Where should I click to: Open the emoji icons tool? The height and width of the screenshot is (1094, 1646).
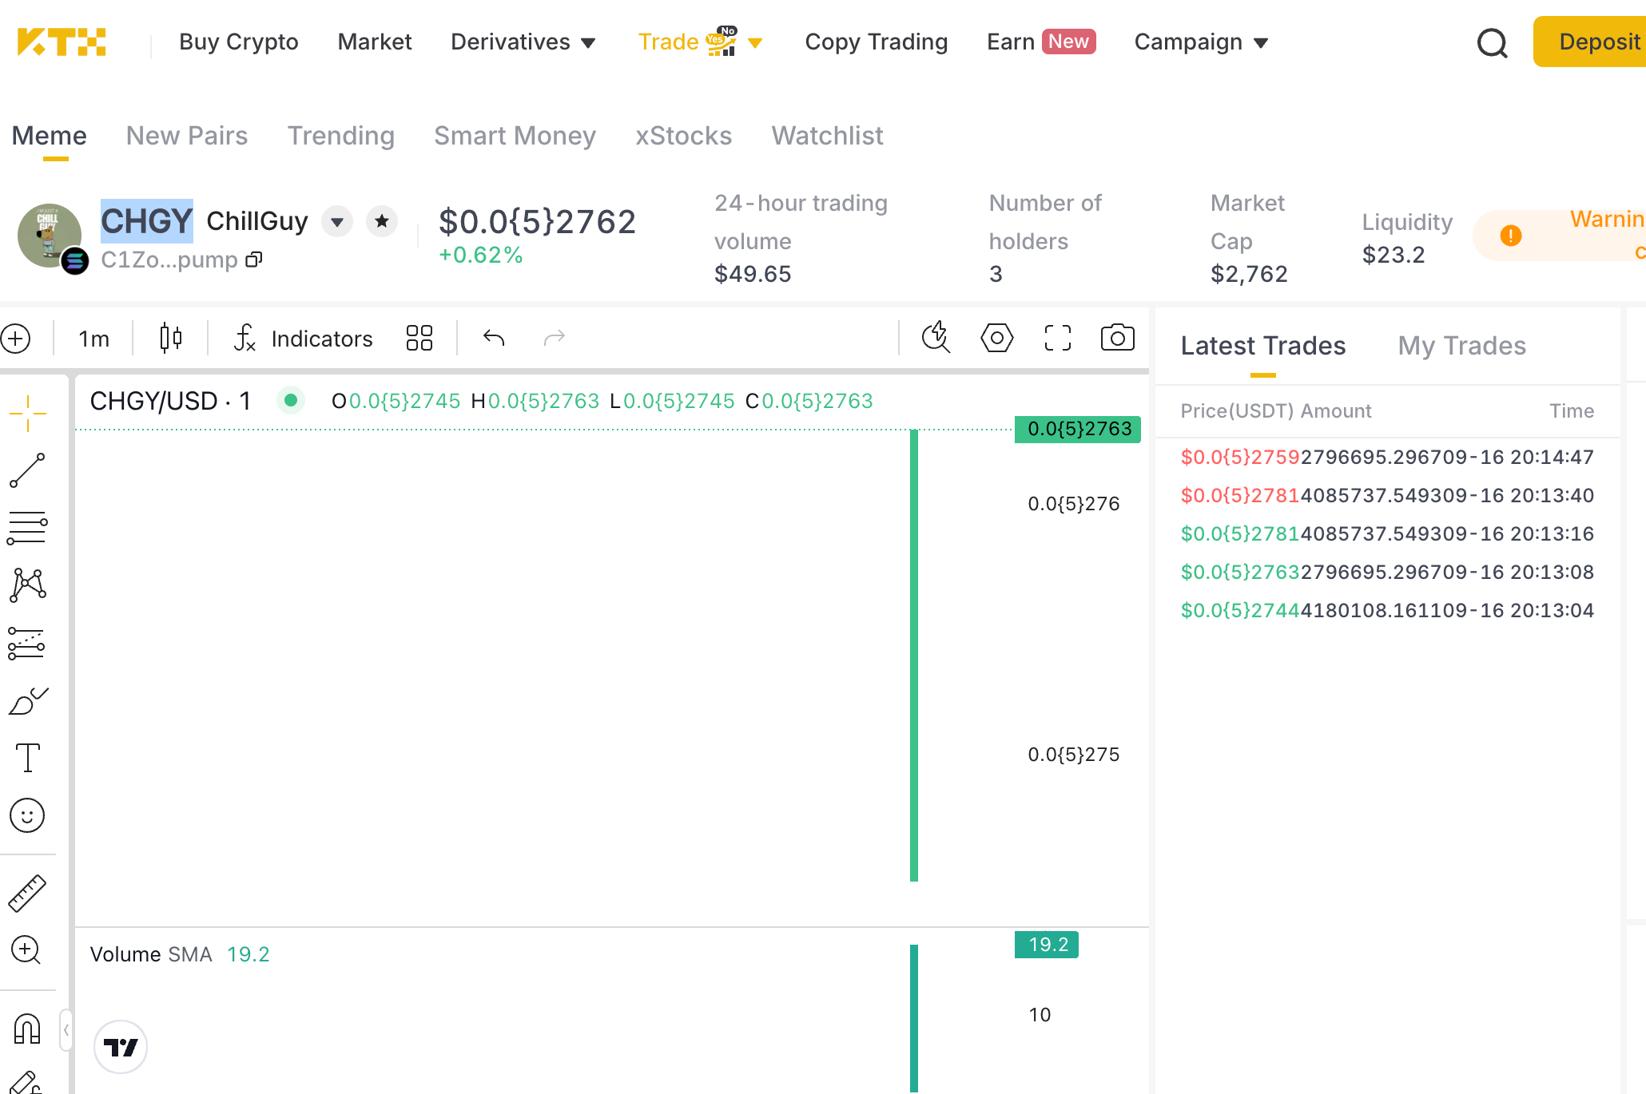(x=27, y=815)
